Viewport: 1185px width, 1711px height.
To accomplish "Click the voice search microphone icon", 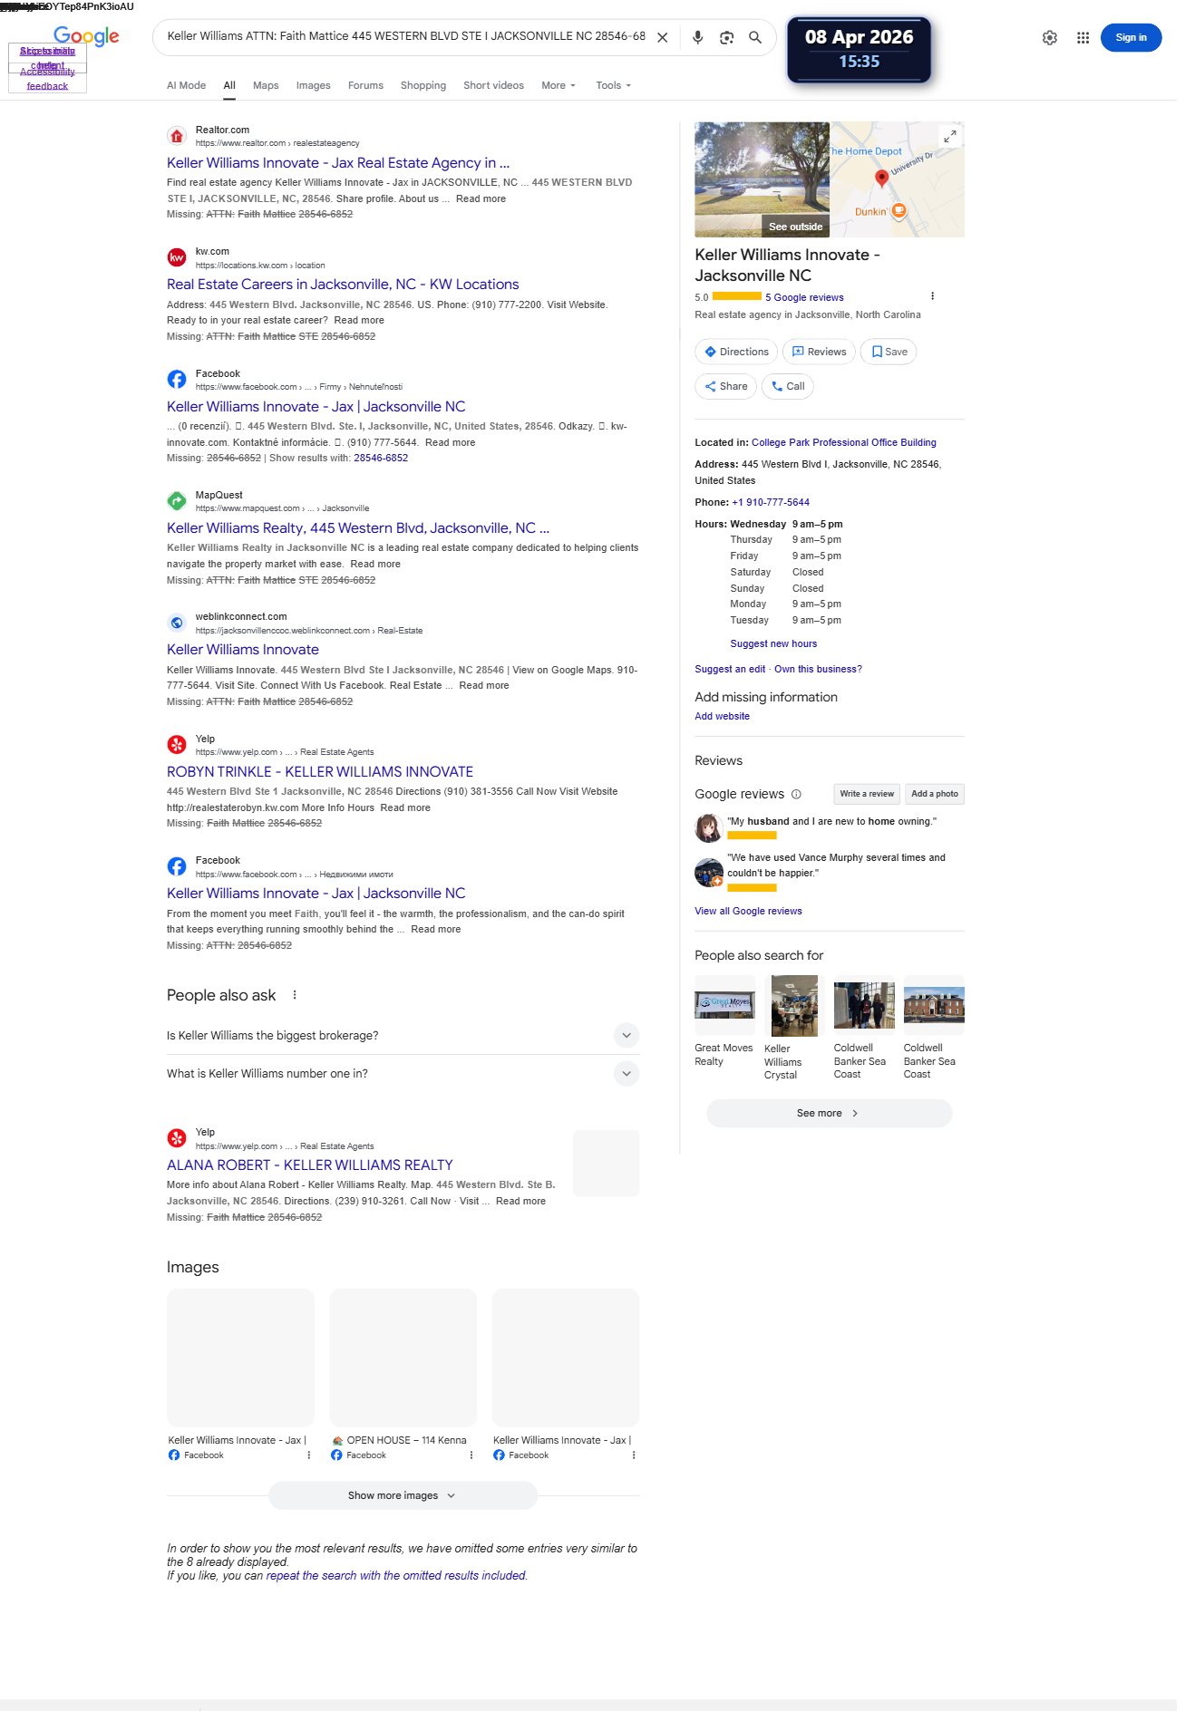I will [697, 37].
